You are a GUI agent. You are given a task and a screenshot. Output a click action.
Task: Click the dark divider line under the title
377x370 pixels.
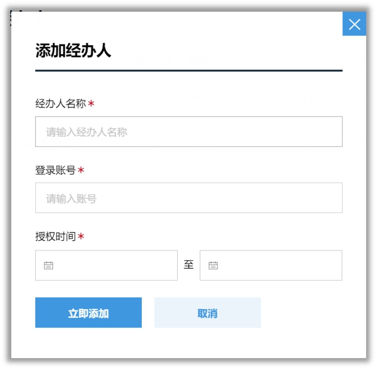click(188, 71)
